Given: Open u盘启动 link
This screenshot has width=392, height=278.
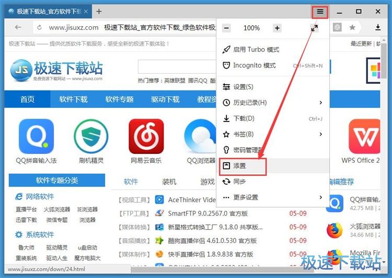Looking at the screenshot, I should (87, 248).
